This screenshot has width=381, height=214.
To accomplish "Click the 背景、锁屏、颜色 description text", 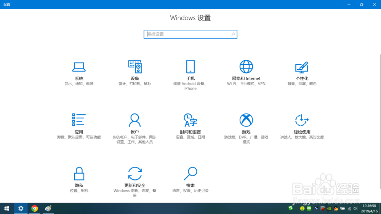I will [302, 84].
